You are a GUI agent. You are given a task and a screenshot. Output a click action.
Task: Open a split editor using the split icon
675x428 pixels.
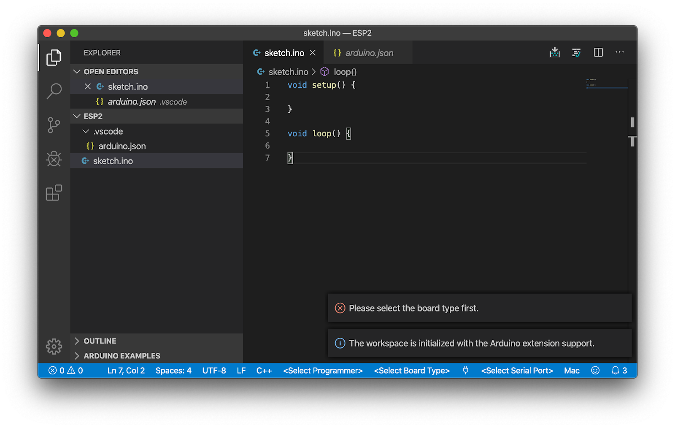pos(598,52)
